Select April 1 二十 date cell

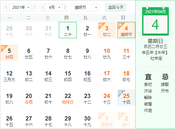tap(68, 30)
